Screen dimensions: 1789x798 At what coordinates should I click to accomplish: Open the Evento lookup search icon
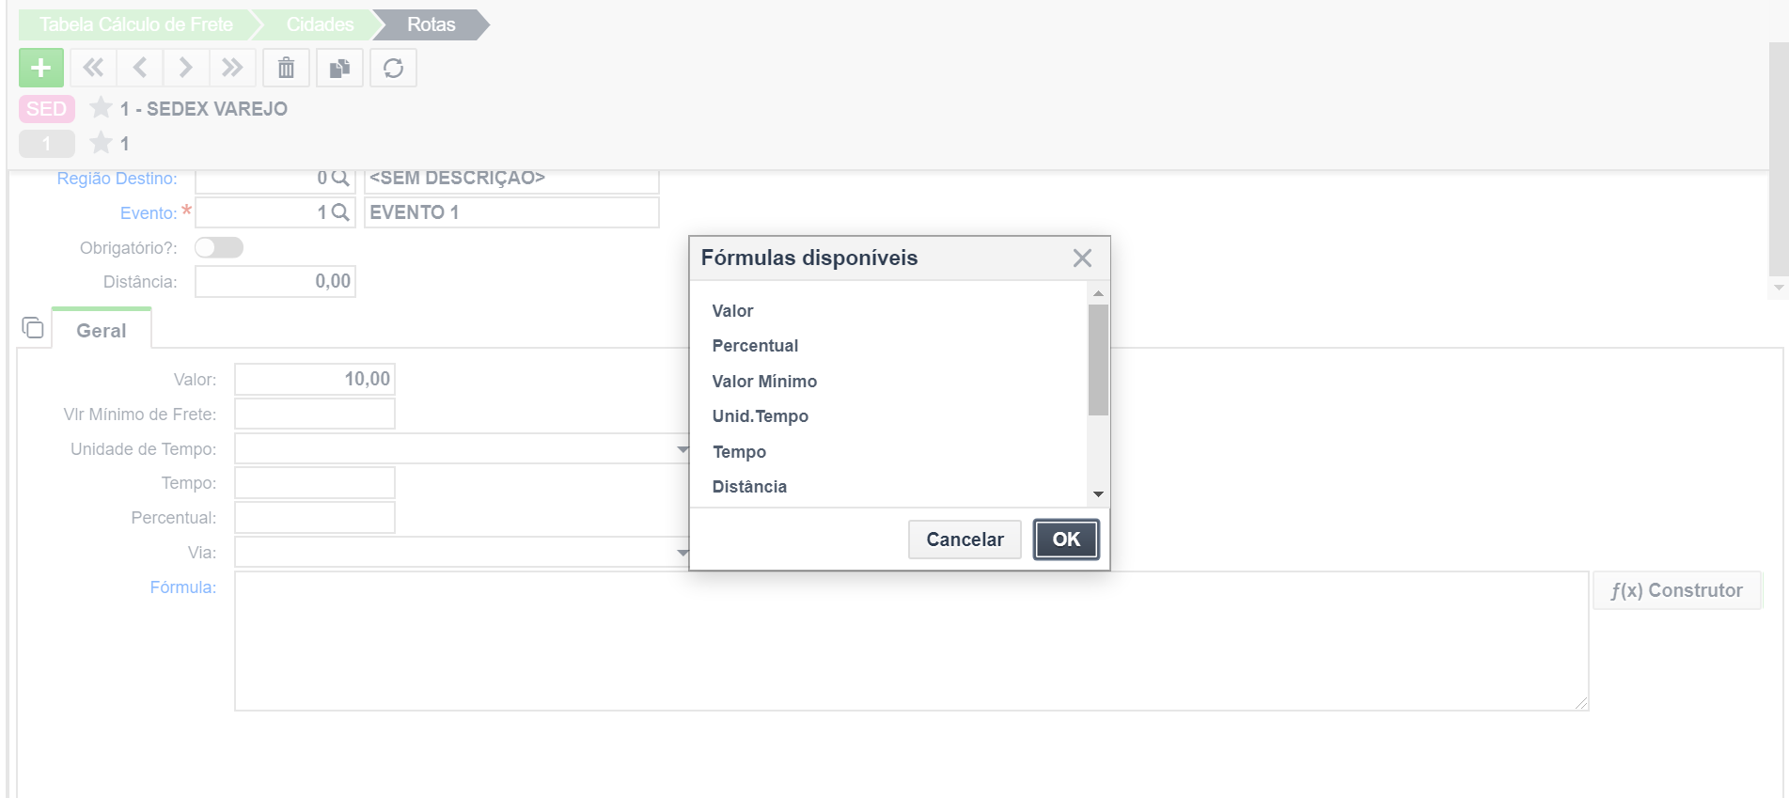point(340,212)
